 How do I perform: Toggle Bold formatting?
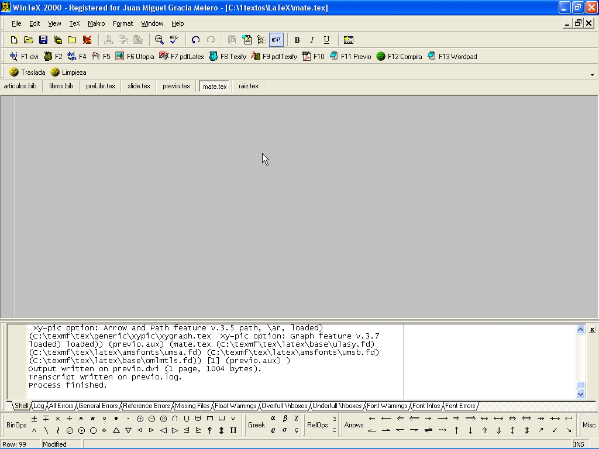(x=297, y=40)
